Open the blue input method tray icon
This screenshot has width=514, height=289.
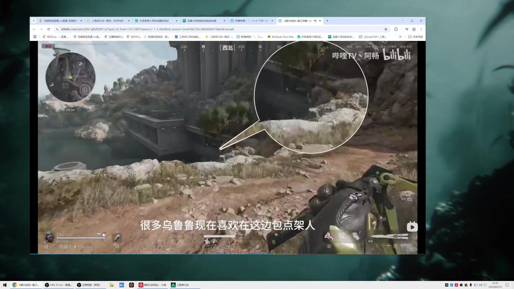tap(451, 285)
